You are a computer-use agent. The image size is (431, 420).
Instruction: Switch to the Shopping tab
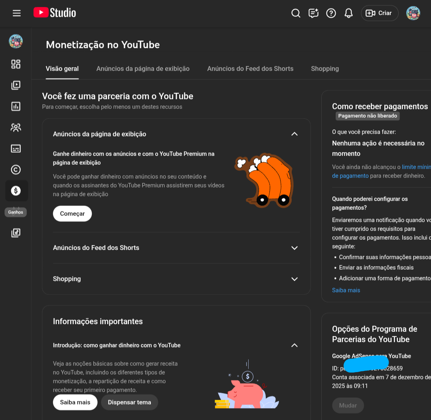tap(324, 69)
